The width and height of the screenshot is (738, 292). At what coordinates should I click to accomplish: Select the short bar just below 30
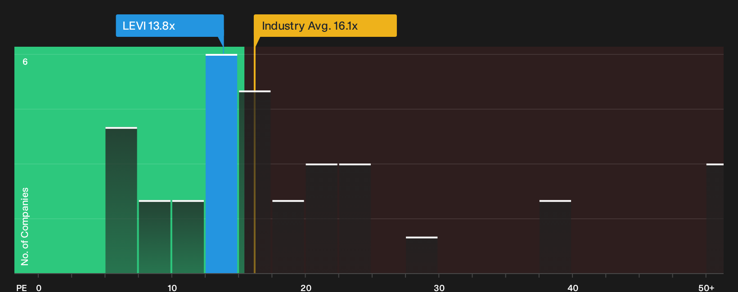coord(422,255)
